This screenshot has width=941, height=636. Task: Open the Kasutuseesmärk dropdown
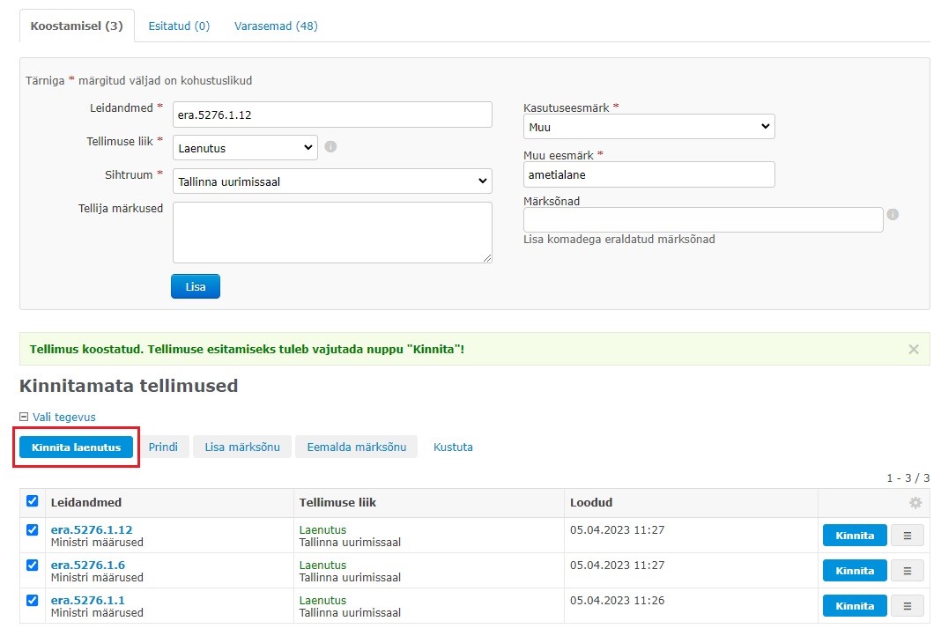[648, 127]
